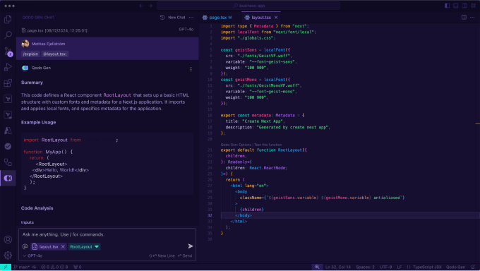This screenshot has height=271, width=480.
Task: Open chat history clock icon
Action: pyautogui.click(x=162, y=18)
